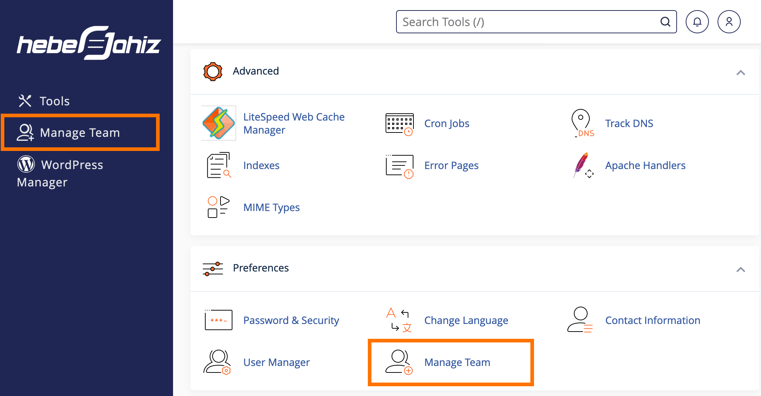Click the Tools wrench icon in sidebar

click(x=25, y=101)
